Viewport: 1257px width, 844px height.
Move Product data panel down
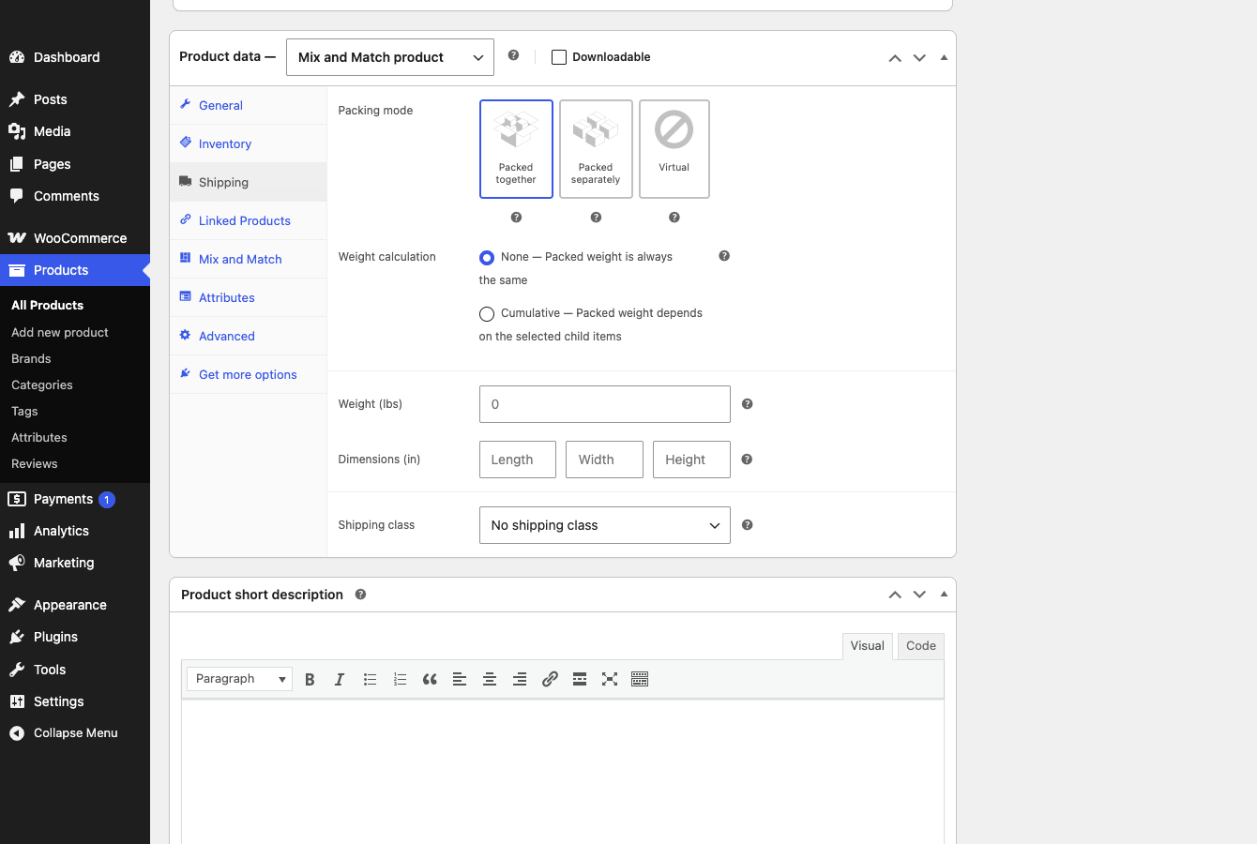click(x=919, y=58)
